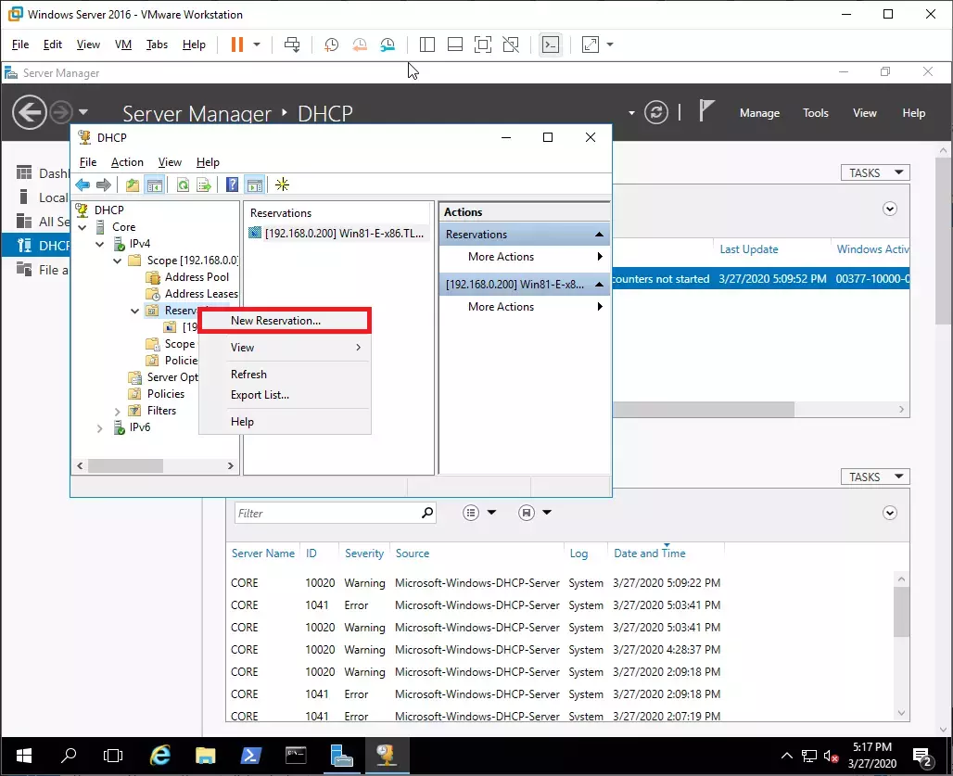The height and width of the screenshot is (776, 953).
Task: Click Server Manager back arrow button
Action: (x=29, y=112)
